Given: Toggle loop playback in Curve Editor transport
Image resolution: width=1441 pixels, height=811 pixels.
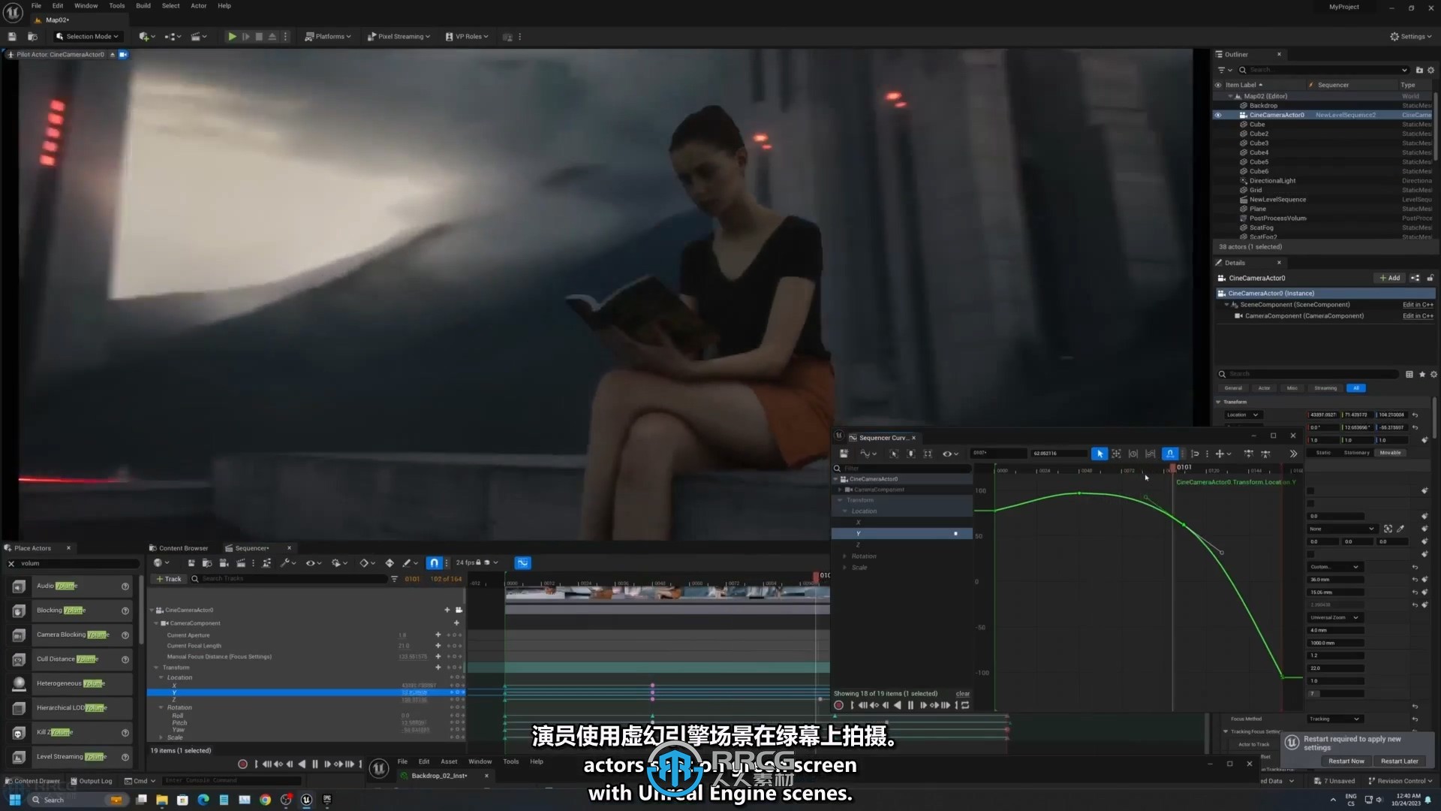Looking at the screenshot, I should coord(966,705).
